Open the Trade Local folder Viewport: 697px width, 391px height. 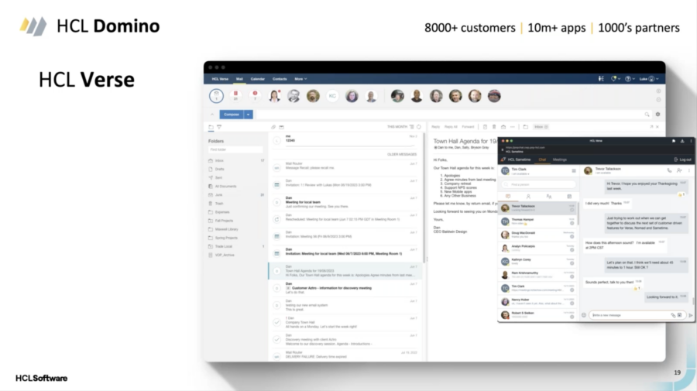tap(236, 246)
